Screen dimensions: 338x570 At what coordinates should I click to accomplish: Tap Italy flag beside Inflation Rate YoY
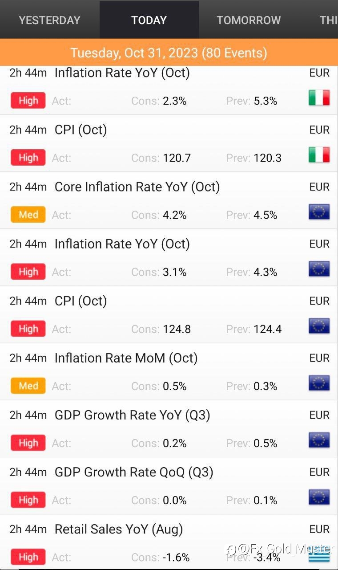coord(319,98)
